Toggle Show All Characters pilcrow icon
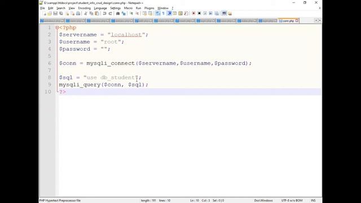Viewport: 361px width, 203px height. coord(163,14)
